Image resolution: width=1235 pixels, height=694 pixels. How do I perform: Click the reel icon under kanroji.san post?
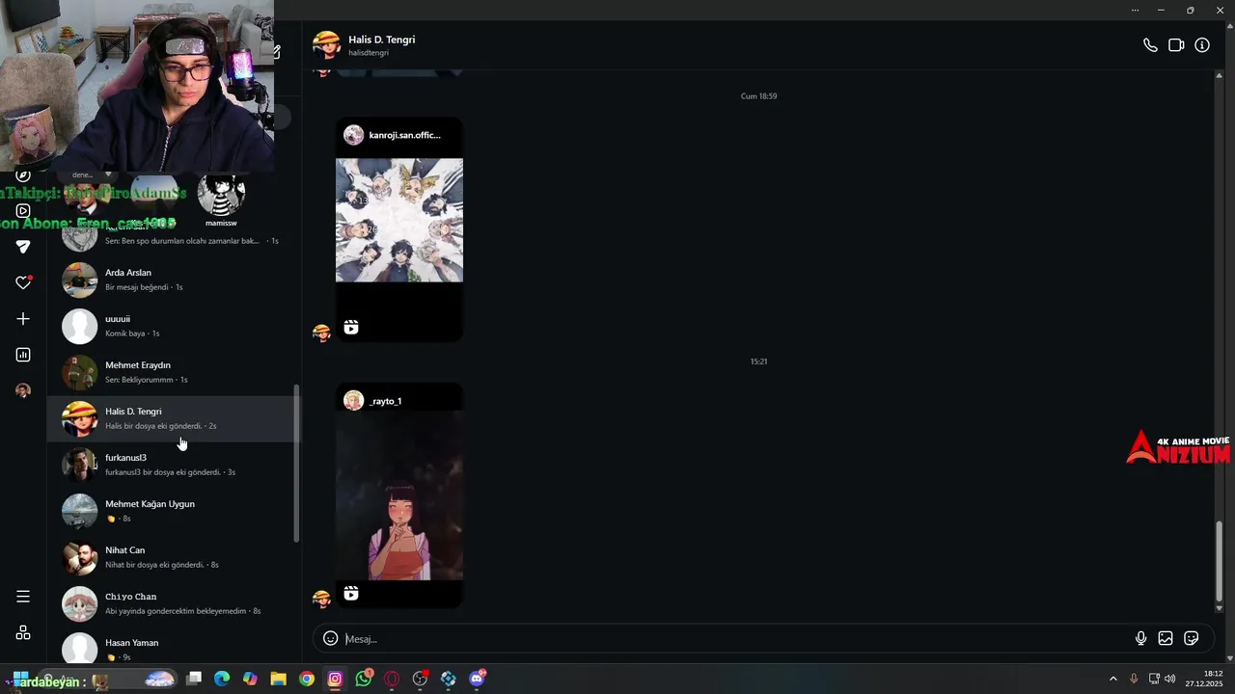click(x=351, y=328)
